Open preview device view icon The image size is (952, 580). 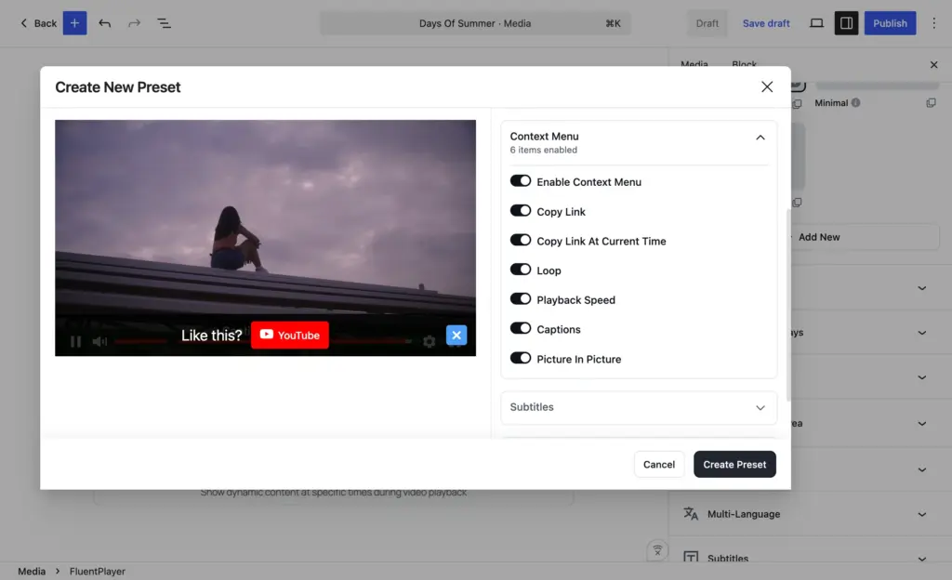pyautogui.click(x=816, y=23)
